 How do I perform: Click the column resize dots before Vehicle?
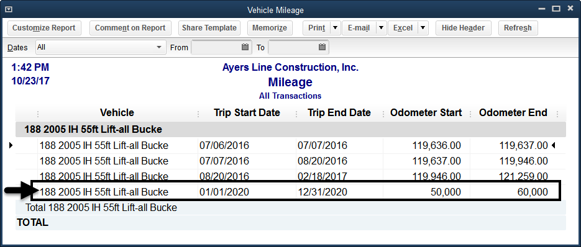[x=38, y=114]
